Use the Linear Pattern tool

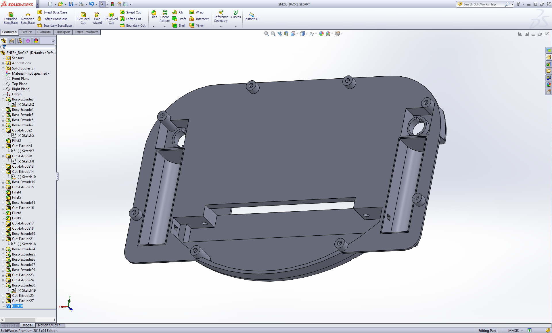pos(165,16)
